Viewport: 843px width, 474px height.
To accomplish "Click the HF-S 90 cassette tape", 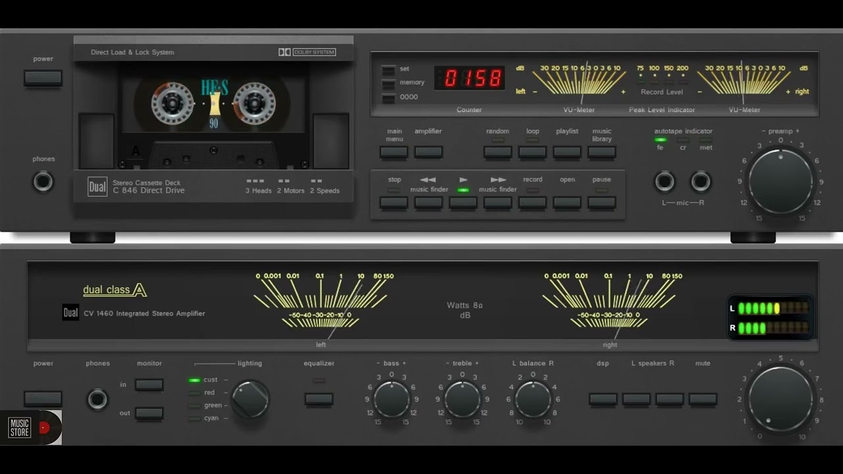I will pos(213,117).
